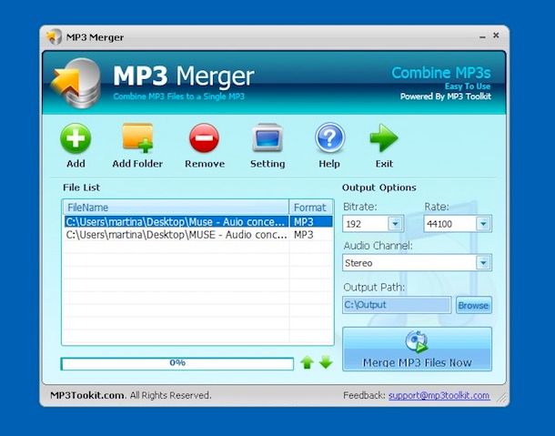
Task: Click the green Add icon
Action: pos(76,138)
